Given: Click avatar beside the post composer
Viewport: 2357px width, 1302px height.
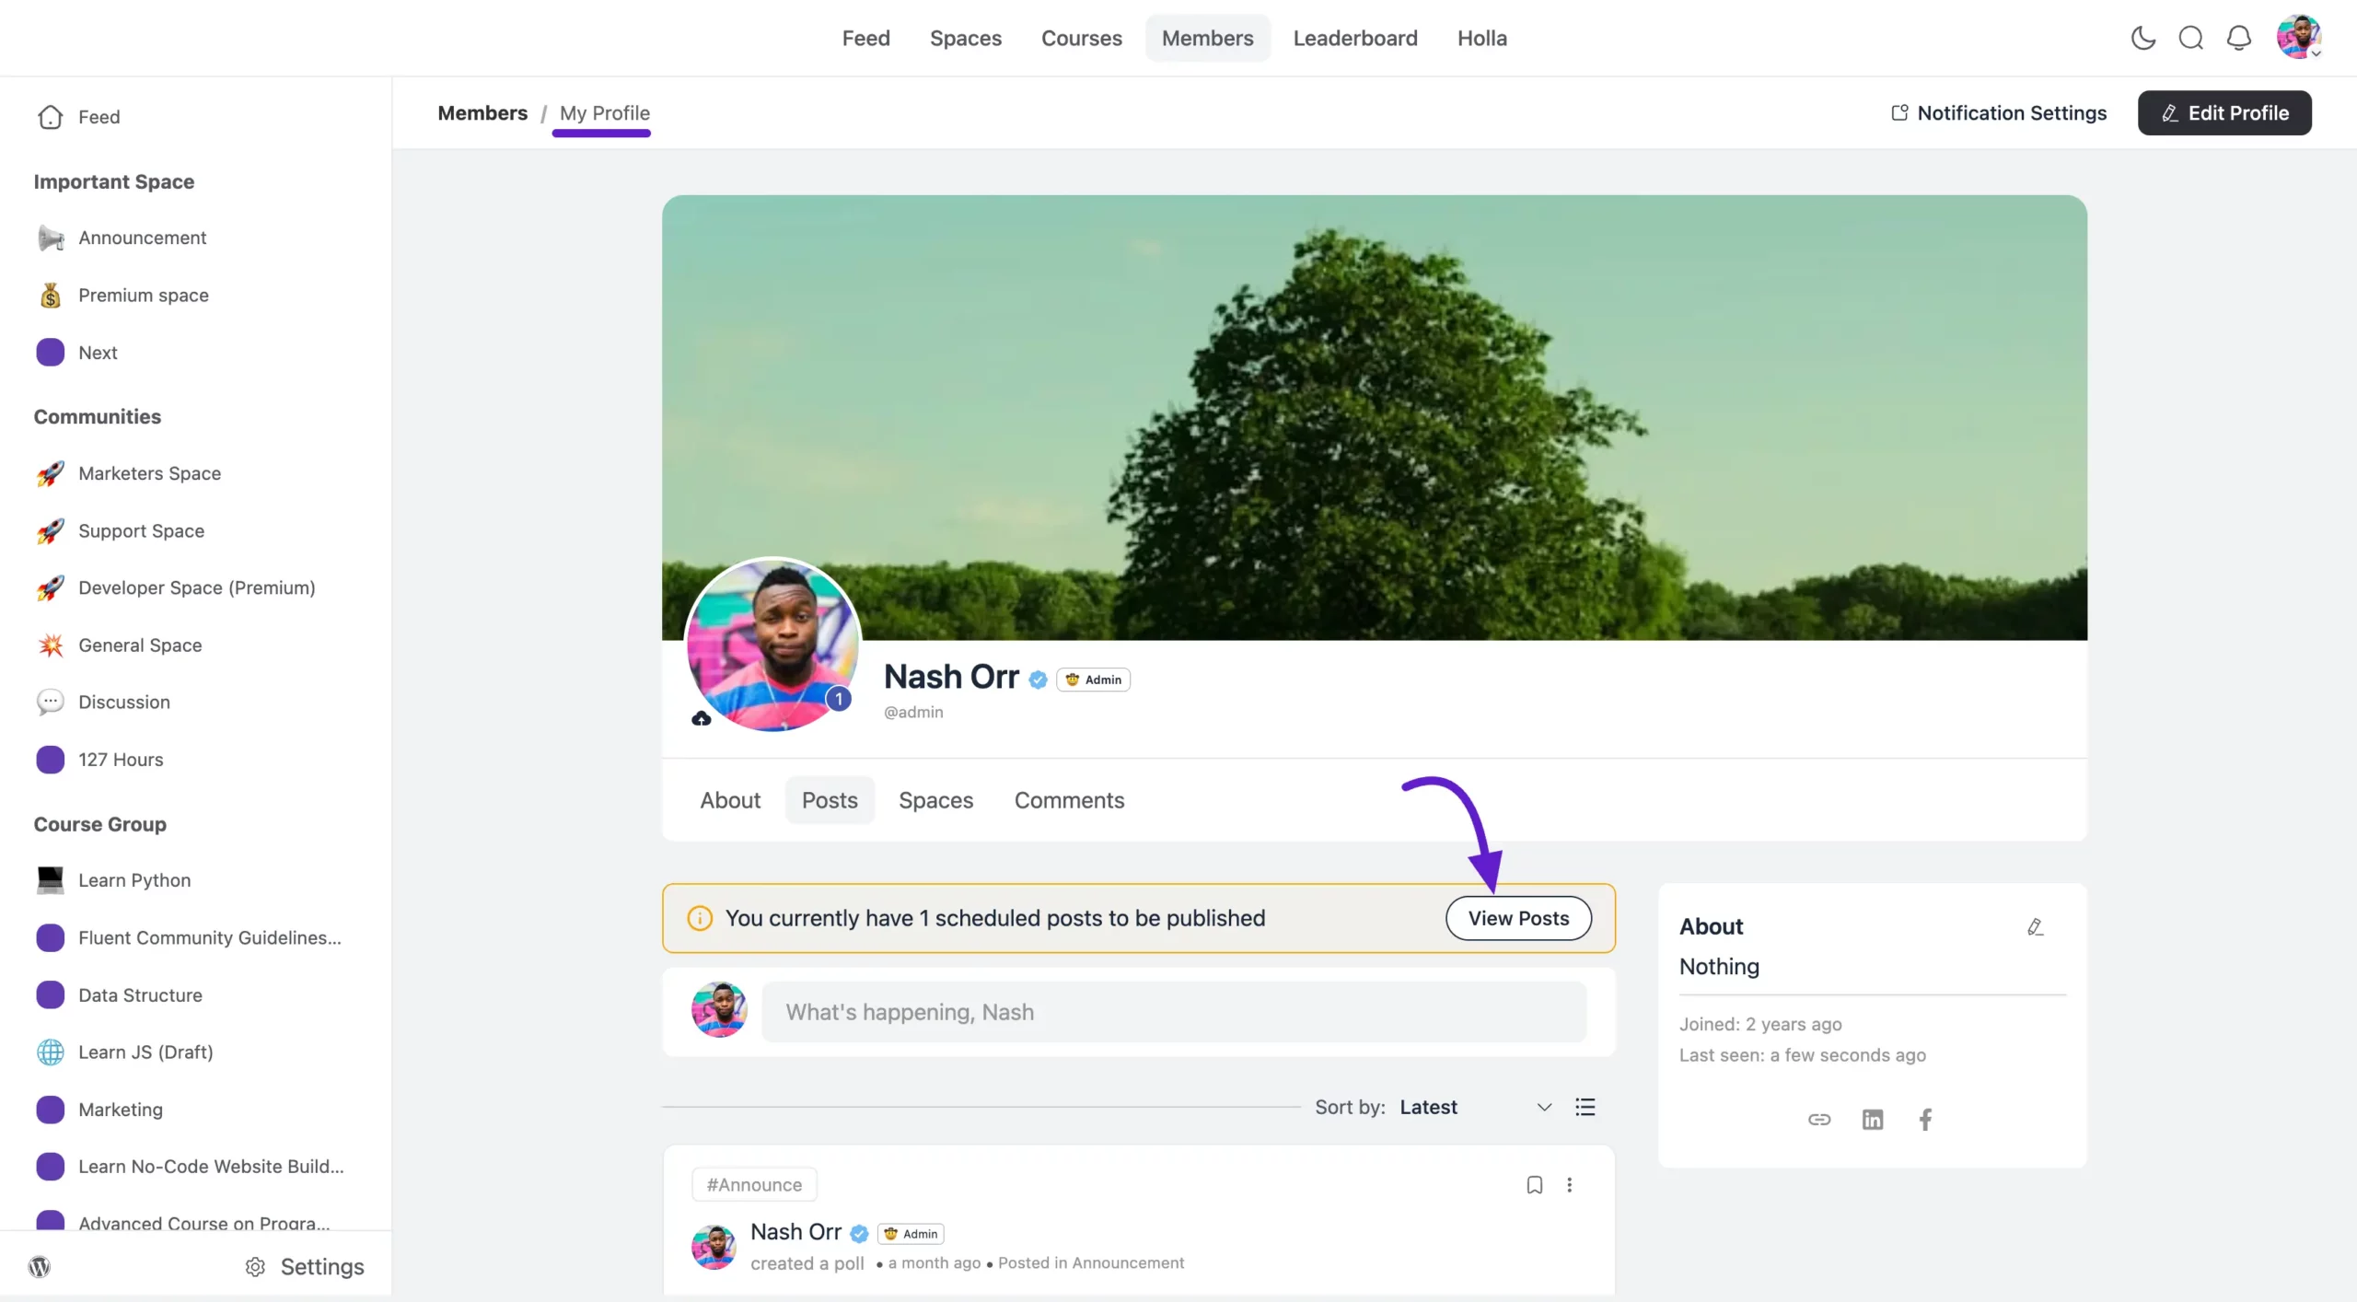Looking at the screenshot, I should 719,1010.
